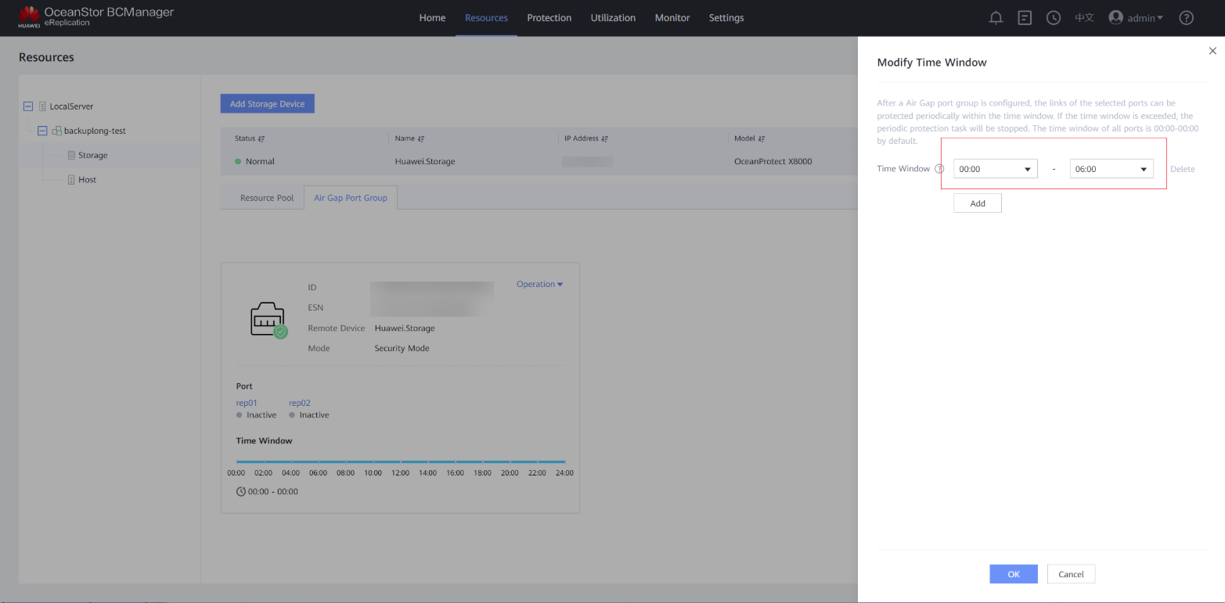This screenshot has width=1225, height=603.
Task: Open the task list icon in header
Action: [x=1025, y=18]
